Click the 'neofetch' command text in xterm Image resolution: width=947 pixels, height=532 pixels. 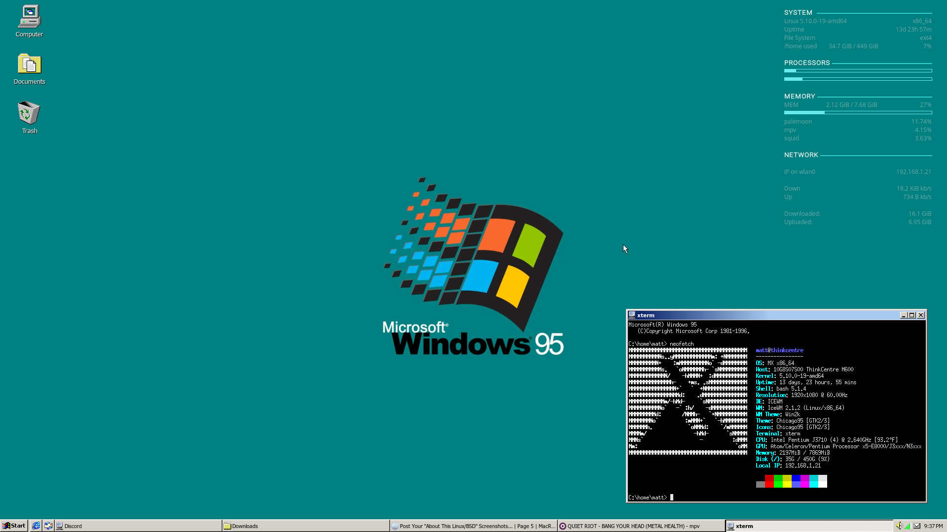tap(682, 344)
